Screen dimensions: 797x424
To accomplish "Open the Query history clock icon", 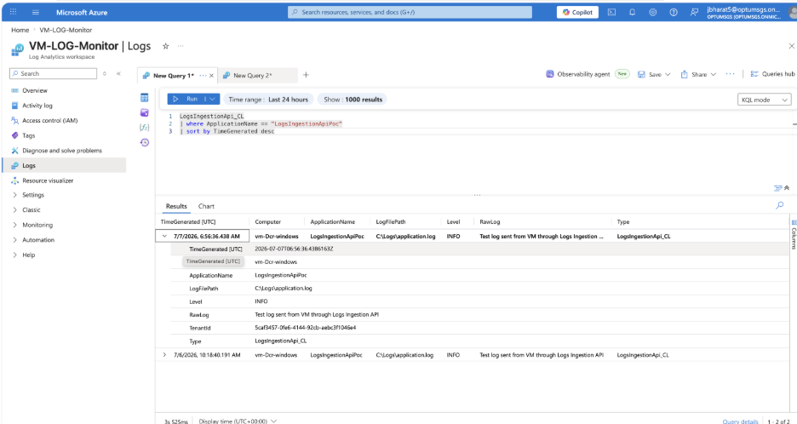I will point(145,142).
